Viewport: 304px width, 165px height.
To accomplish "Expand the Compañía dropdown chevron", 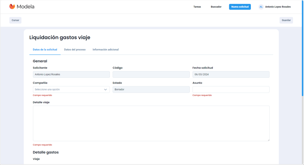I will click(105, 89).
